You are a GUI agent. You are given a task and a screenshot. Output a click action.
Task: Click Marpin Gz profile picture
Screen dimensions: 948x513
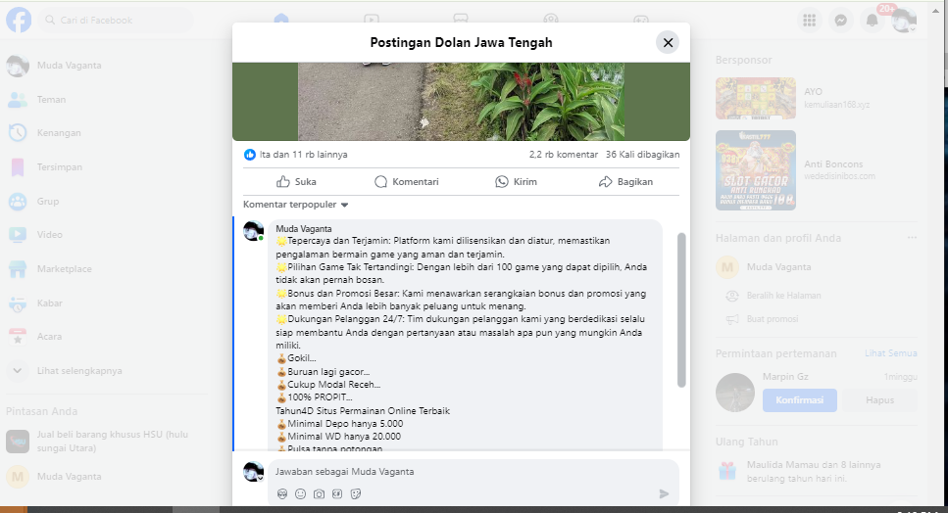click(x=735, y=393)
